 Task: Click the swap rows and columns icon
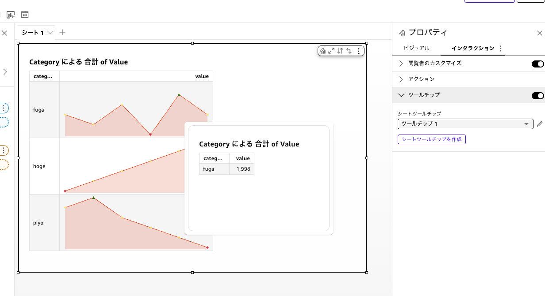[349, 51]
